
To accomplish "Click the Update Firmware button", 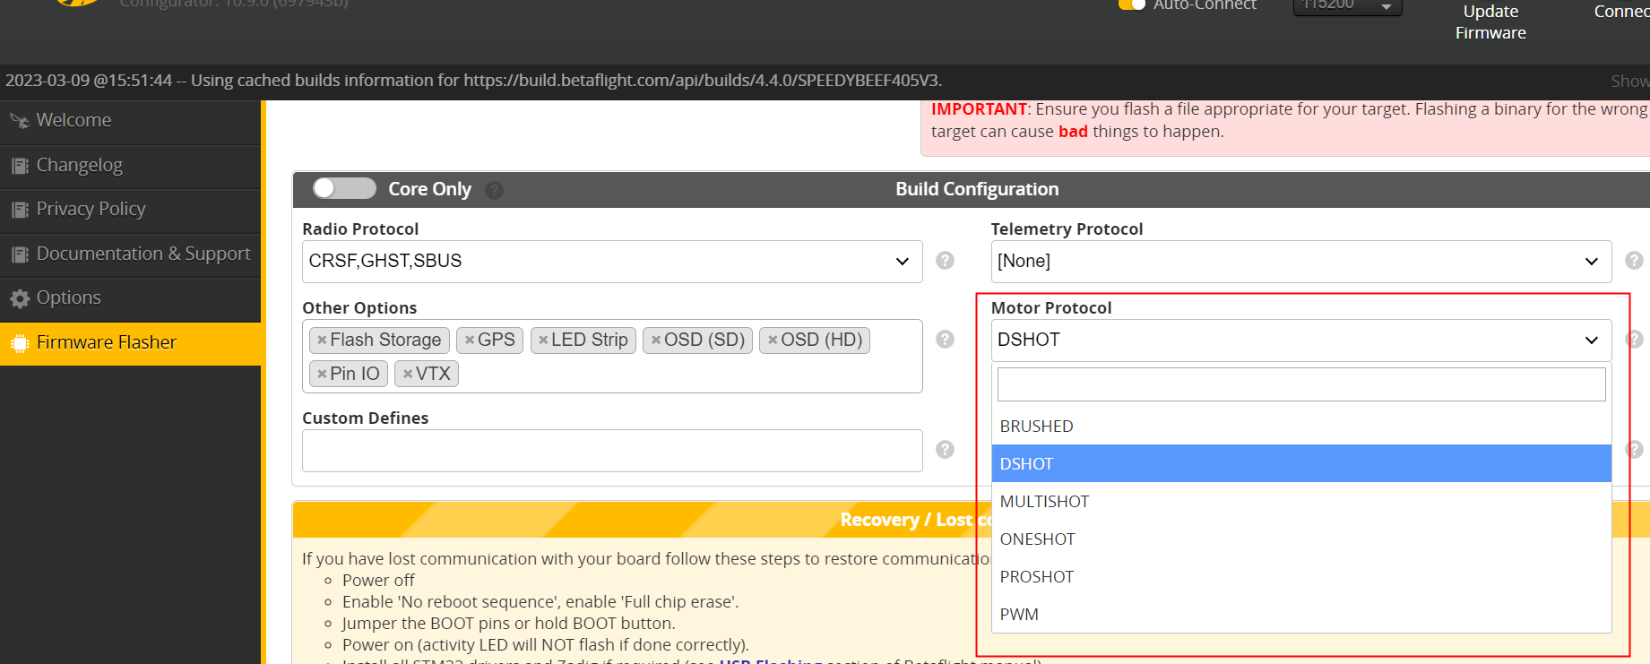I will coord(1490,22).
